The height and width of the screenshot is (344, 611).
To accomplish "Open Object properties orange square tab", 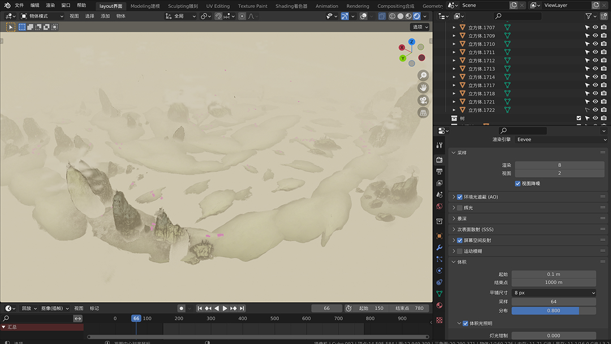I will click(439, 236).
